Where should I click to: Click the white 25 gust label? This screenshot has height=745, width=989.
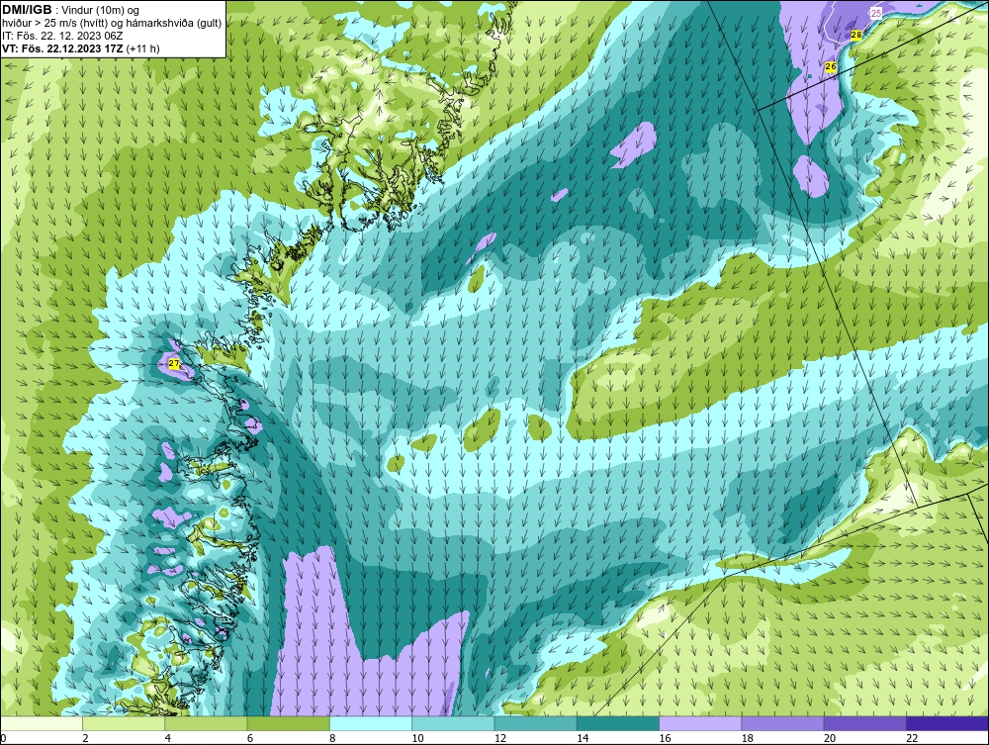tap(876, 13)
